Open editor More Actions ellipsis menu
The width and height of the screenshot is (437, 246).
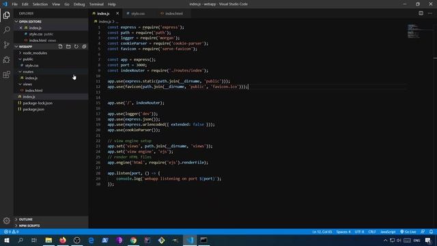click(430, 13)
